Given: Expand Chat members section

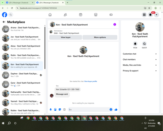Looking at the screenshot, I should [x=140, y=60].
